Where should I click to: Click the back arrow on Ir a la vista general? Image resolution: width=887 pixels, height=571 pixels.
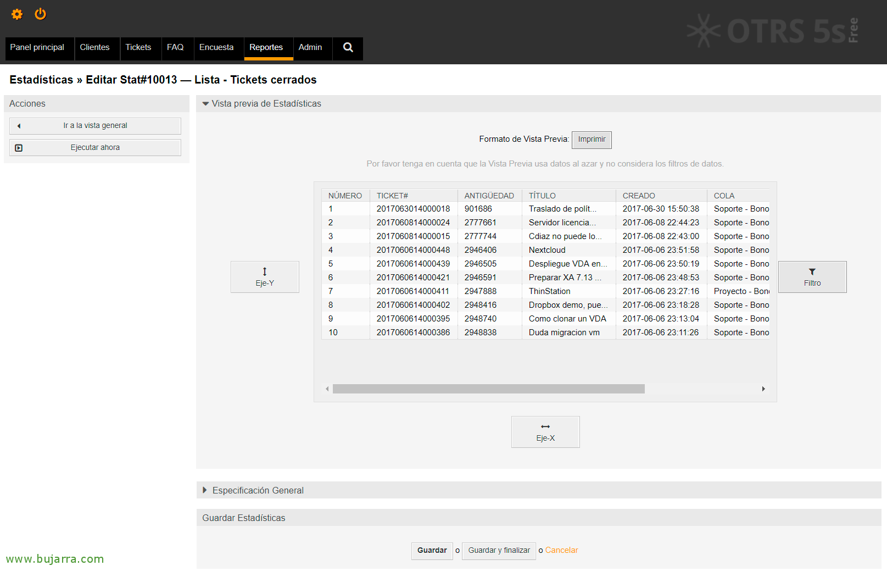tap(19, 126)
